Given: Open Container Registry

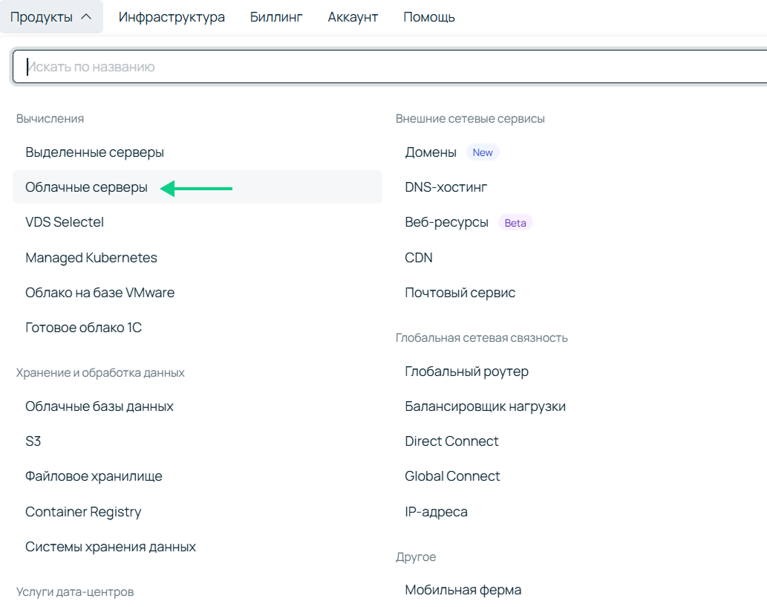Looking at the screenshot, I should click(83, 511).
